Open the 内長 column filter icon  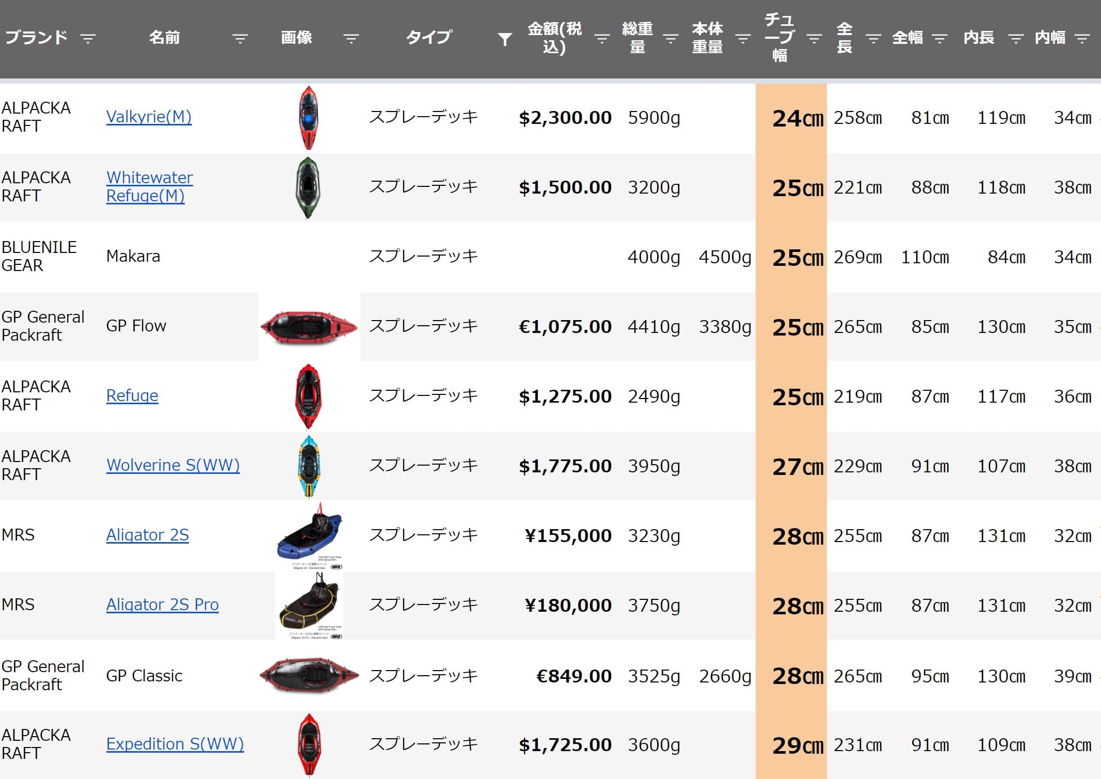click(x=1016, y=38)
